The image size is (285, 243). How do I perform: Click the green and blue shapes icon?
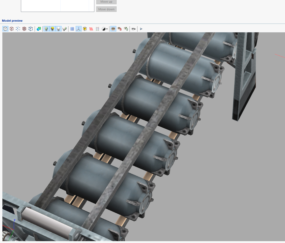[x=39, y=29]
